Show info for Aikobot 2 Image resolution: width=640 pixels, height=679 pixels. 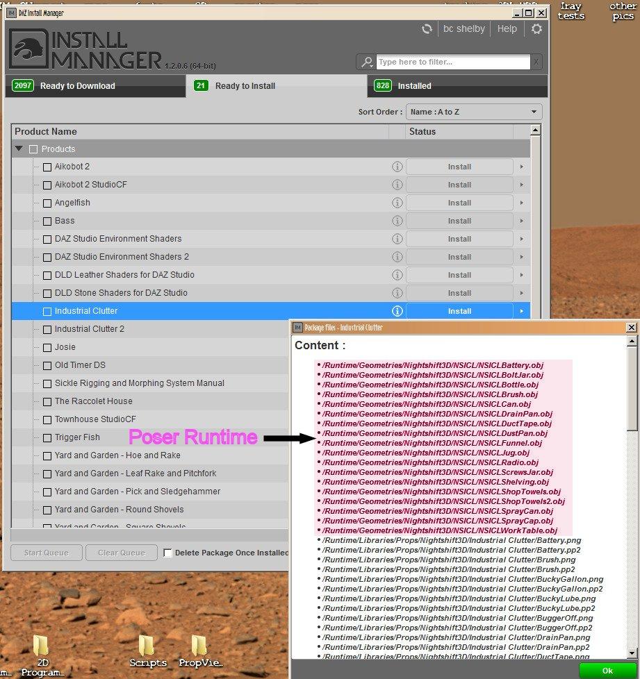tap(397, 167)
